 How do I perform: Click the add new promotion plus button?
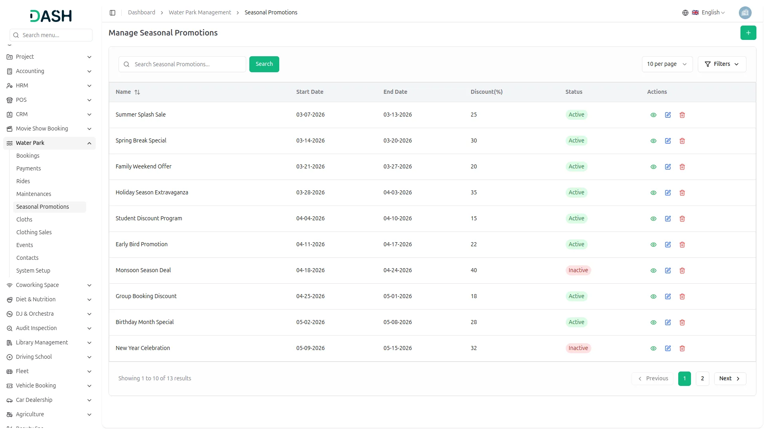pyautogui.click(x=748, y=33)
